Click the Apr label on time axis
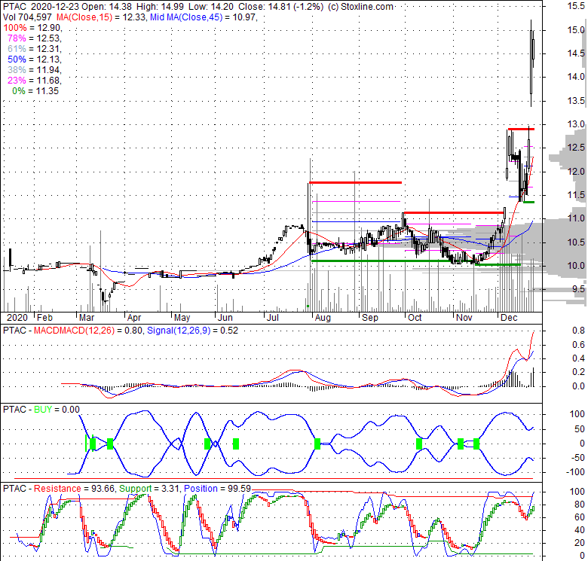The image size is (588, 561). (x=134, y=318)
